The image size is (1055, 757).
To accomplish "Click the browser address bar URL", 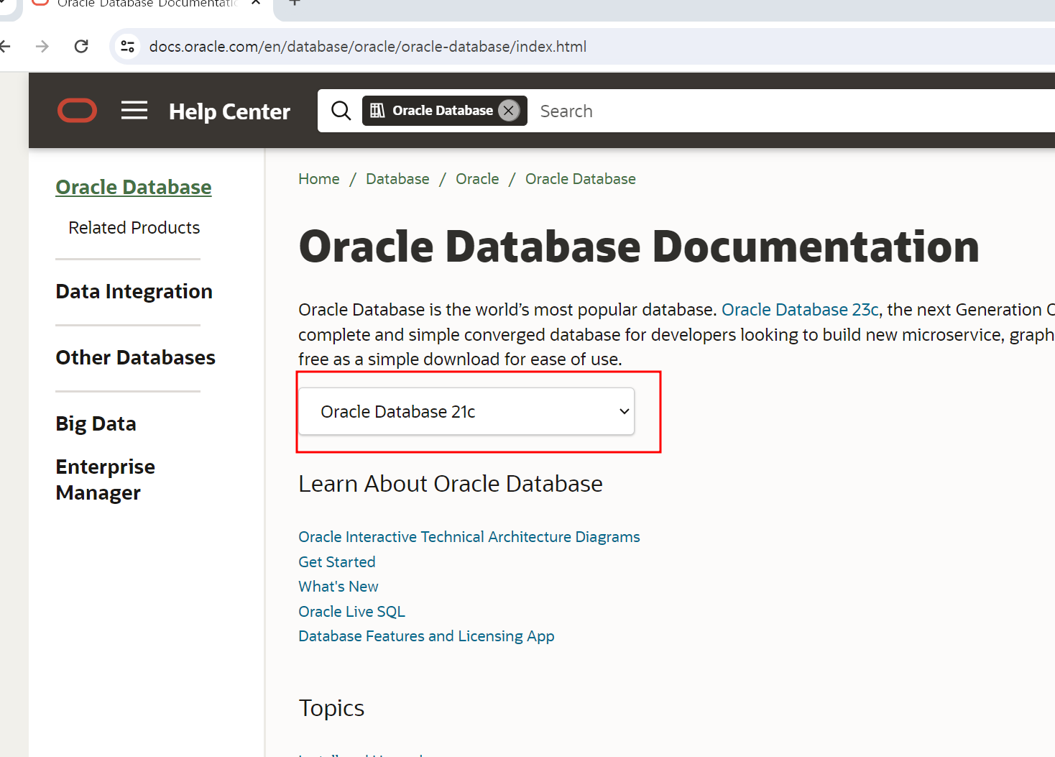I will (x=368, y=47).
